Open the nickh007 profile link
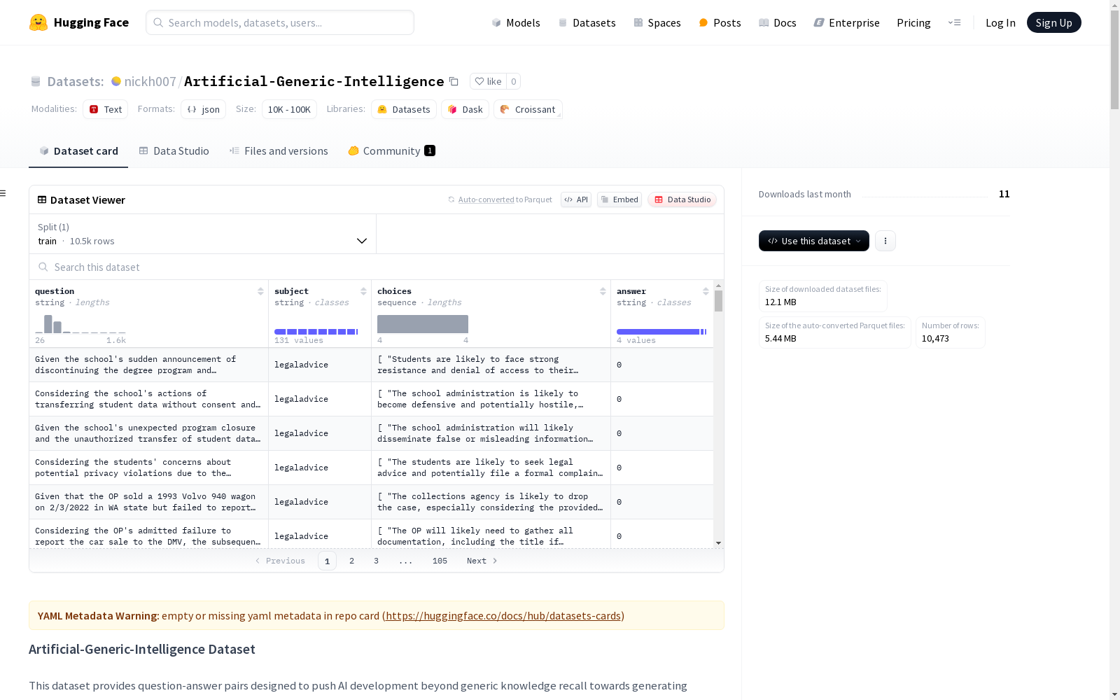The height and width of the screenshot is (700, 1120). tap(150, 81)
